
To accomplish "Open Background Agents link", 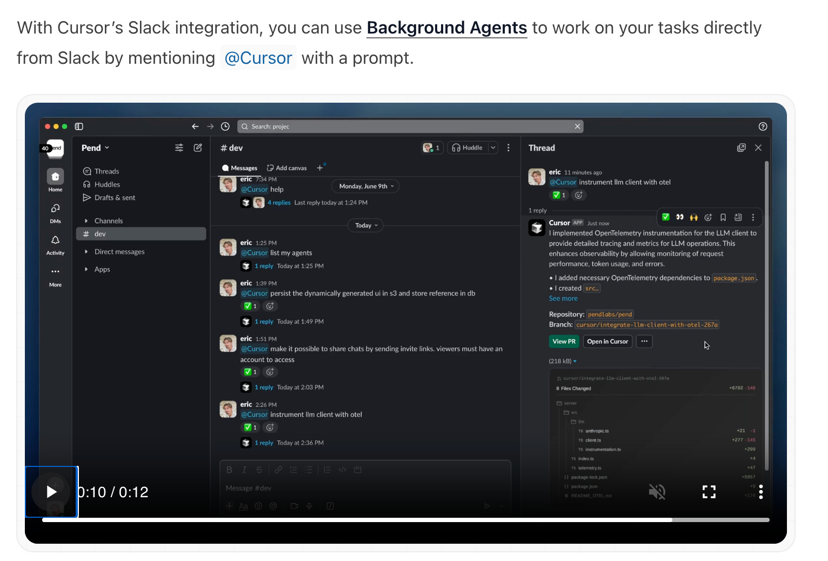I will click(x=446, y=28).
